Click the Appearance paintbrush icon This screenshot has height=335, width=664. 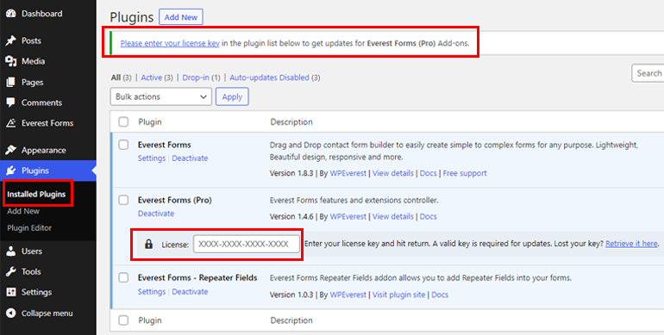[11, 150]
